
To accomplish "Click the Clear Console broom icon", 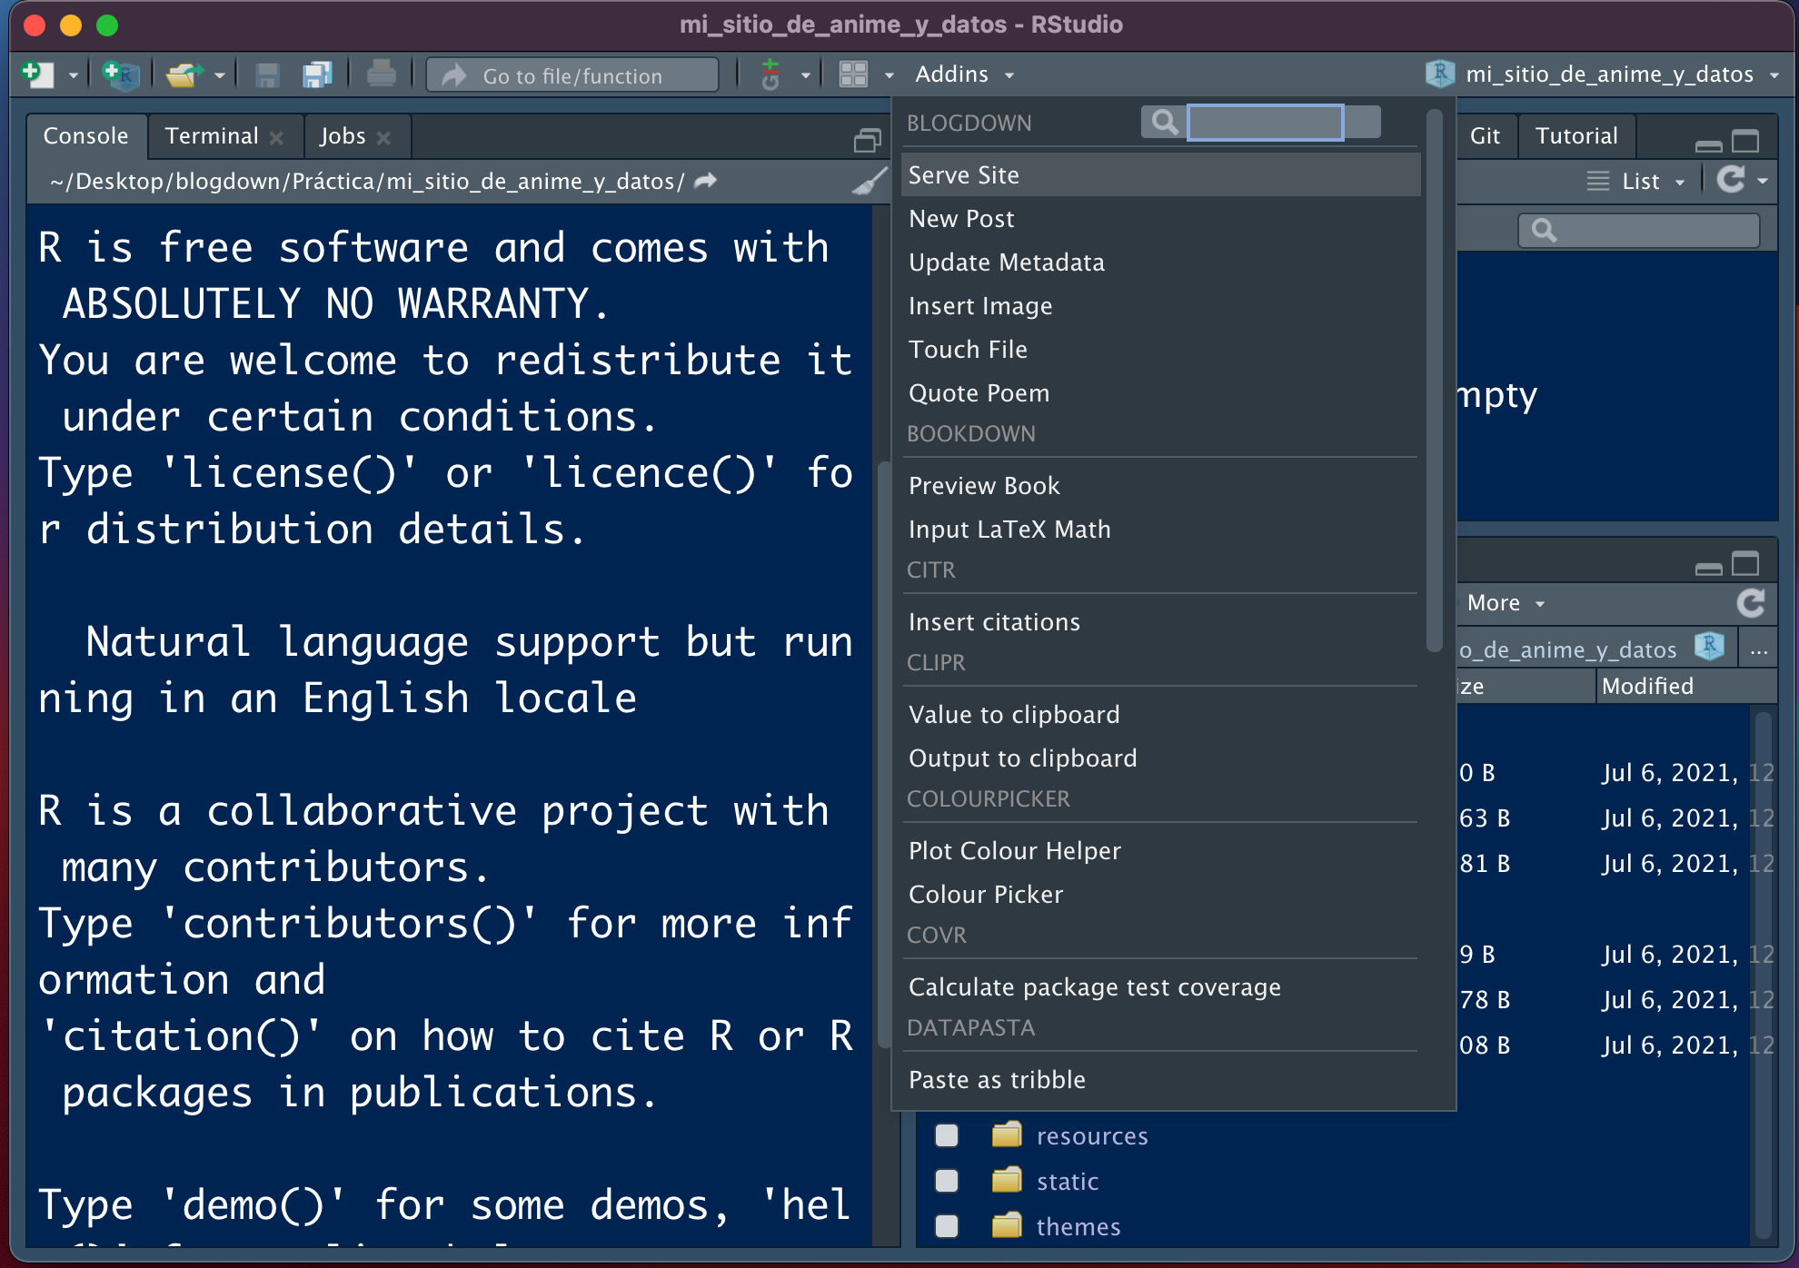I will [869, 182].
